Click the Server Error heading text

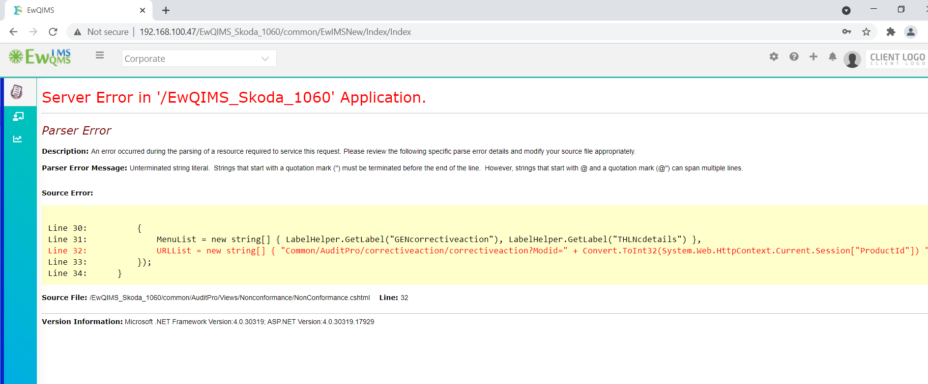tap(233, 97)
